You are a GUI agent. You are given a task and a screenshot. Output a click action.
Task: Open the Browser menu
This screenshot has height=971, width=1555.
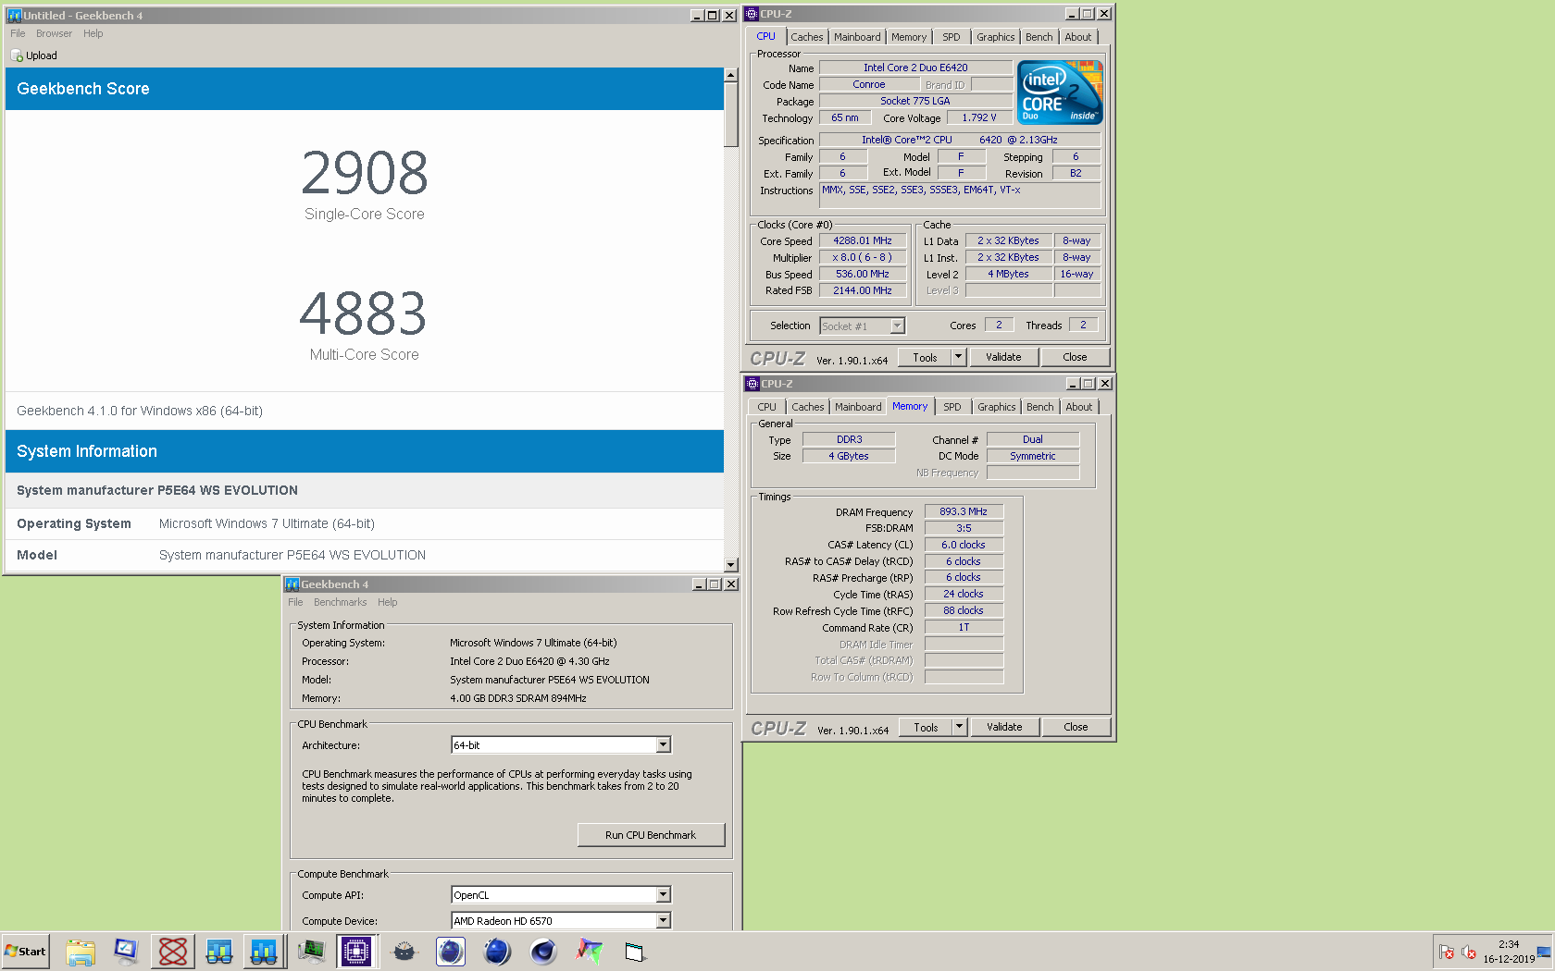54,33
